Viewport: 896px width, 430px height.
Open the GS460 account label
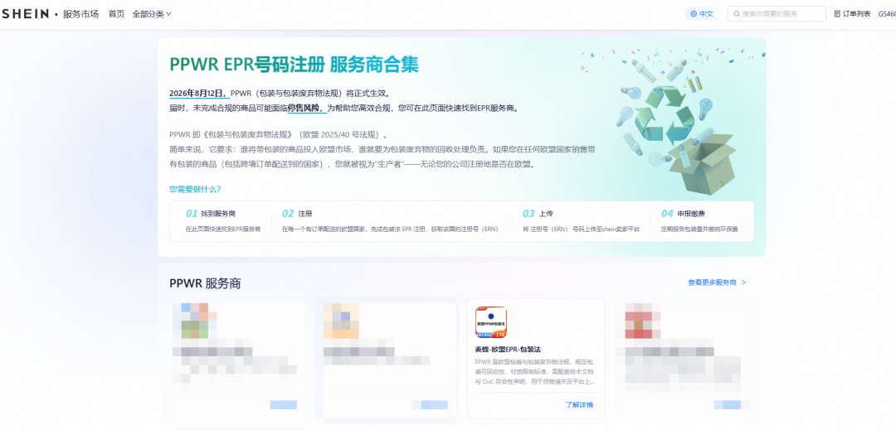pyautogui.click(x=887, y=14)
